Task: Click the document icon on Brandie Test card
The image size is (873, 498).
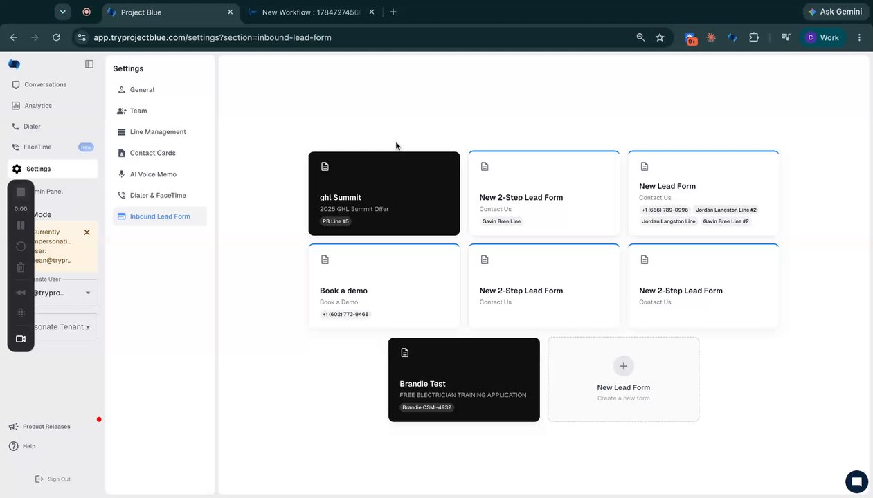Action: point(405,353)
